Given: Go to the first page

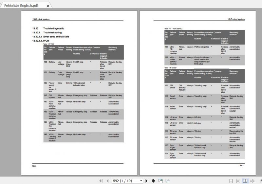Looking at the screenshot, I should [101, 181].
